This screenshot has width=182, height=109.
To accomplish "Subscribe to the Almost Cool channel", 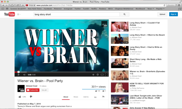I will pos(33,90).
